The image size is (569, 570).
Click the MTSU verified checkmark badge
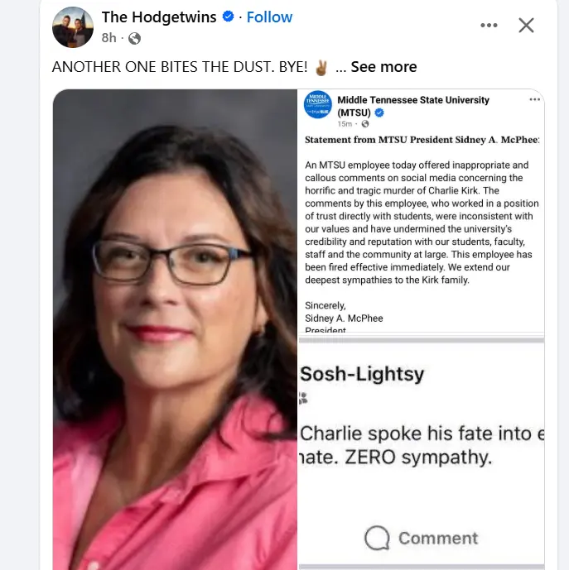click(x=379, y=113)
